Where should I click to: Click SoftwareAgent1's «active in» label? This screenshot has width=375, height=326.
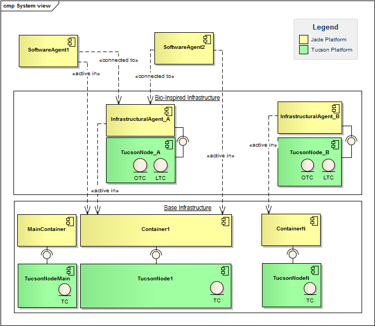tap(86, 74)
